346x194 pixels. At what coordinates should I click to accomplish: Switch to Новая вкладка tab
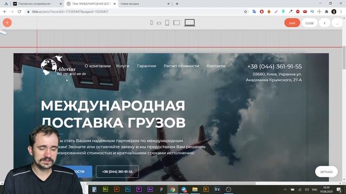click(x=144, y=4)
